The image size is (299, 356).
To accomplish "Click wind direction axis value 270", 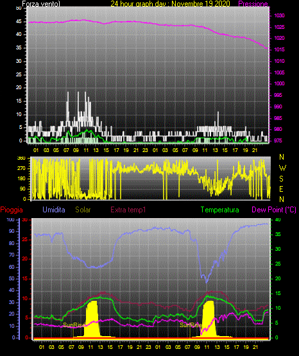I will [x=21, y=169].
